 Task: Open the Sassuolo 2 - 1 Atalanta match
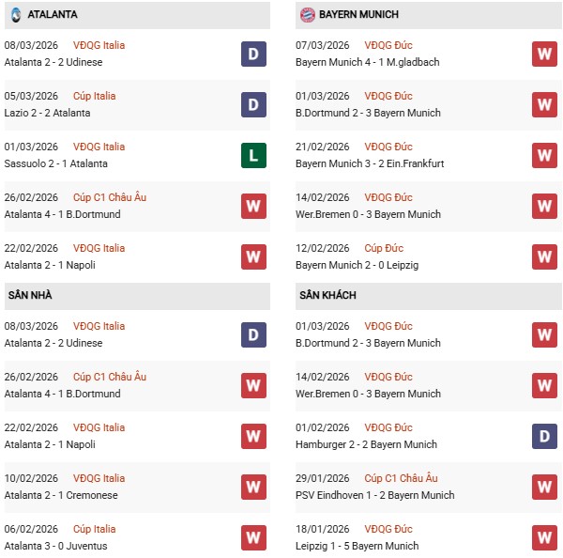pos(56,163)
